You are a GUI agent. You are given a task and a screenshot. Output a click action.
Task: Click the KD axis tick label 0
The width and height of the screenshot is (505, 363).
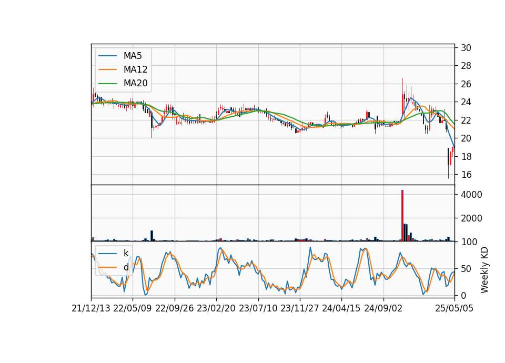click(x=463, y=295)
